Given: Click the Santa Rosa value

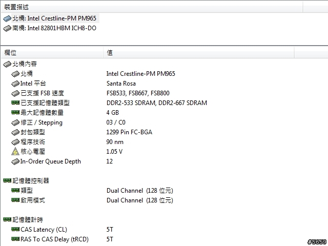Looking at the screenshot, I should 121,84.
